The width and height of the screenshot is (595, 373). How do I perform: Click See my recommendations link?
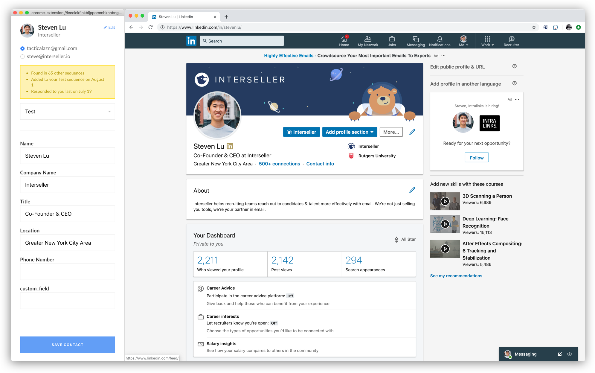[456, 276]
